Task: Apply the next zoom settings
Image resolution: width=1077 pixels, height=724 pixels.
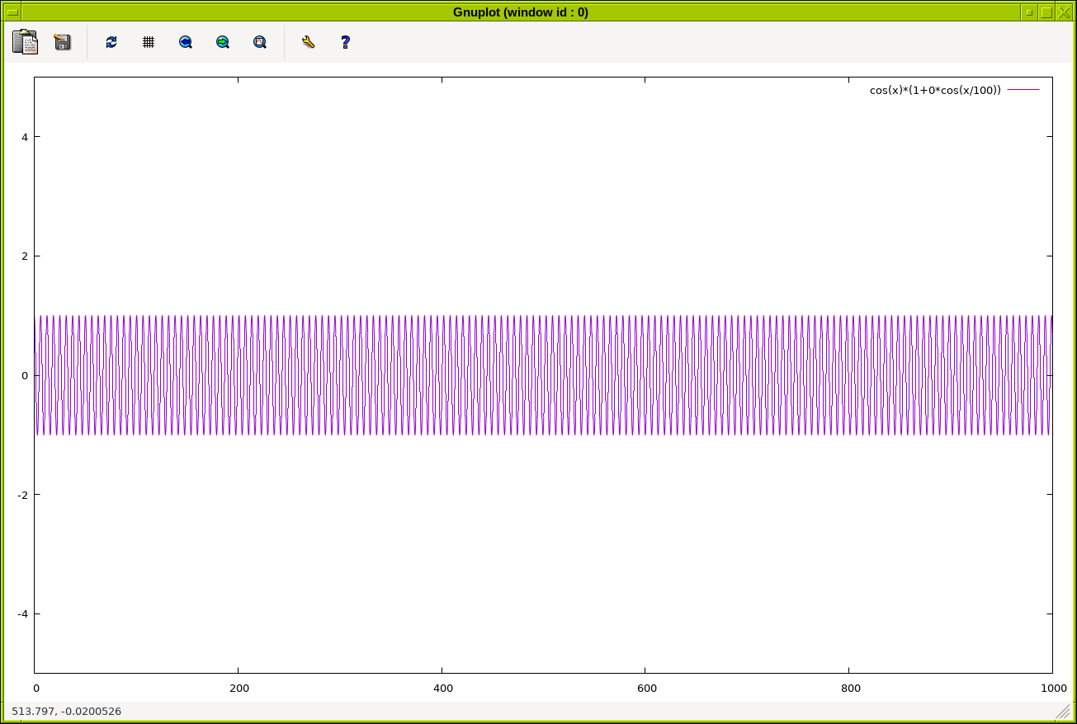Action: (223, 42)
